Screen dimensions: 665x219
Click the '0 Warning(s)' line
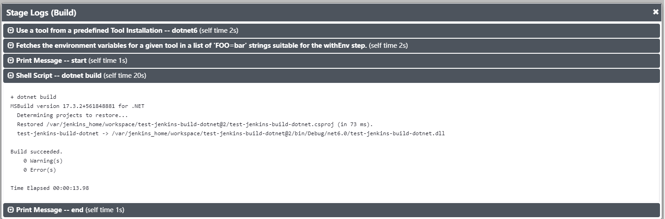point(43,161)
